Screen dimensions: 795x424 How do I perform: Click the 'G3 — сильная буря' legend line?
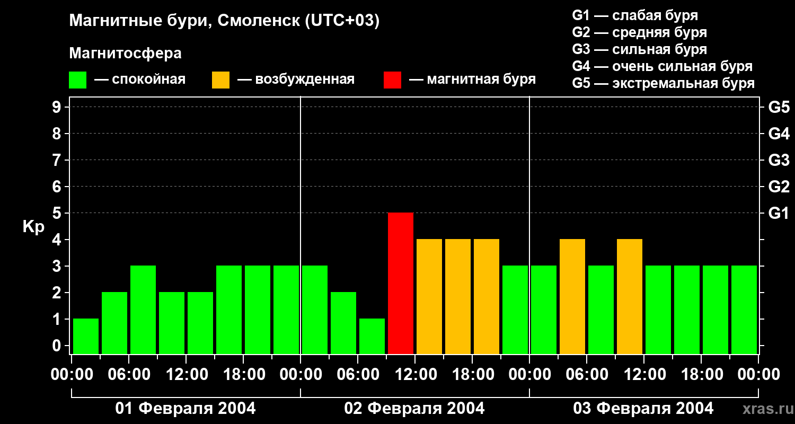640,49
